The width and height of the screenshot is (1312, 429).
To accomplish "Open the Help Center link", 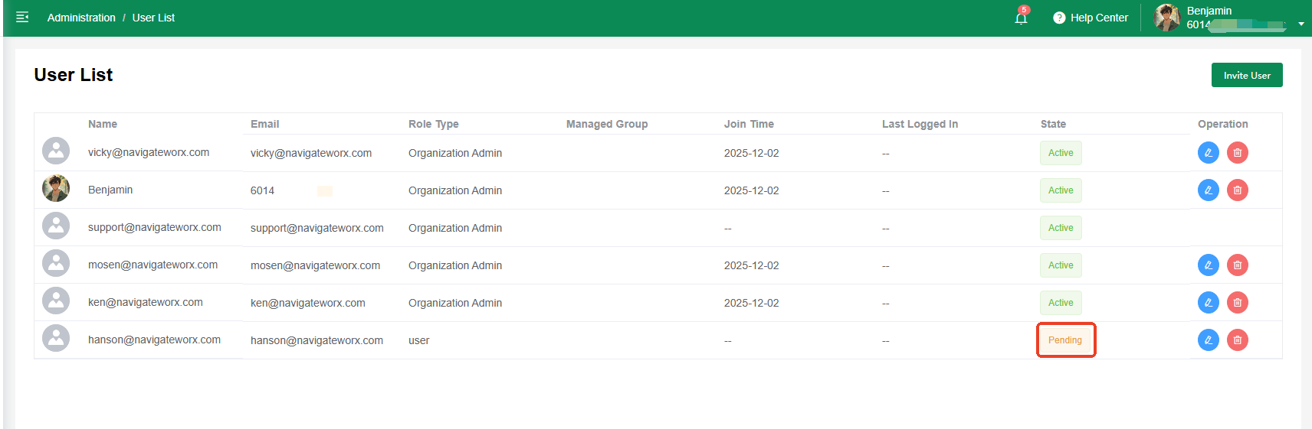I will 1099,18.
